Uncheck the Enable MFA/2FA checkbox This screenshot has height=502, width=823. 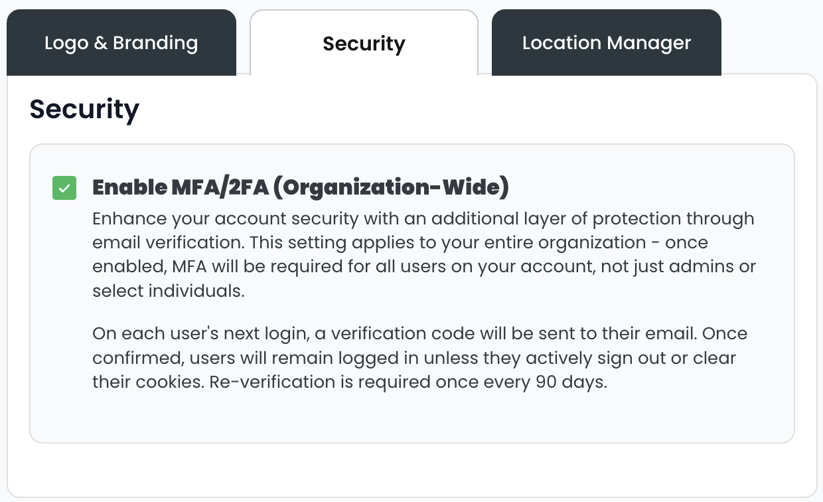click(x=64, y=188)
